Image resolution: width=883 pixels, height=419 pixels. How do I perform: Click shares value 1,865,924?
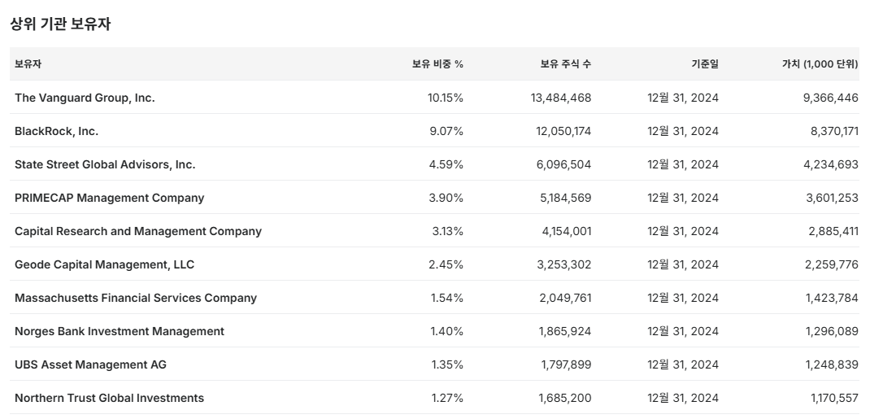565,331
